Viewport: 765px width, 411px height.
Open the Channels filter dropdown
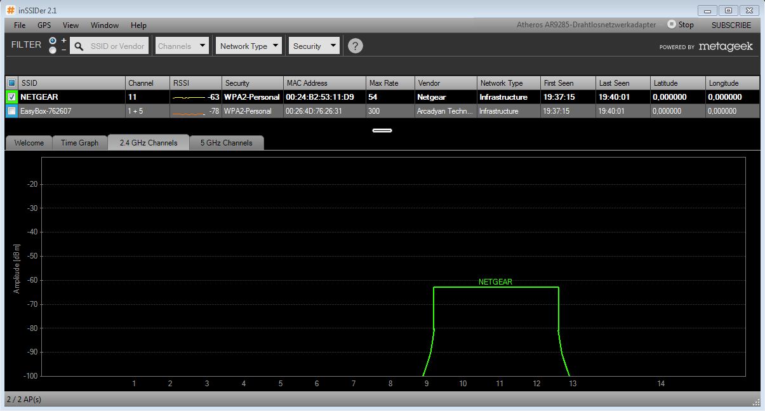coord(182,46)
